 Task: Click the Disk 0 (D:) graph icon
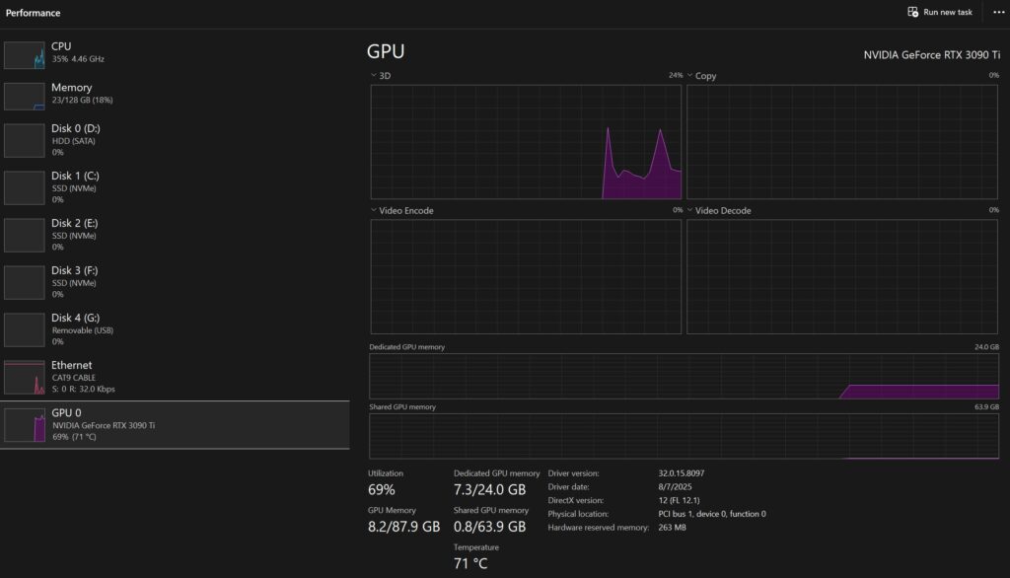(x=25, y=140)
